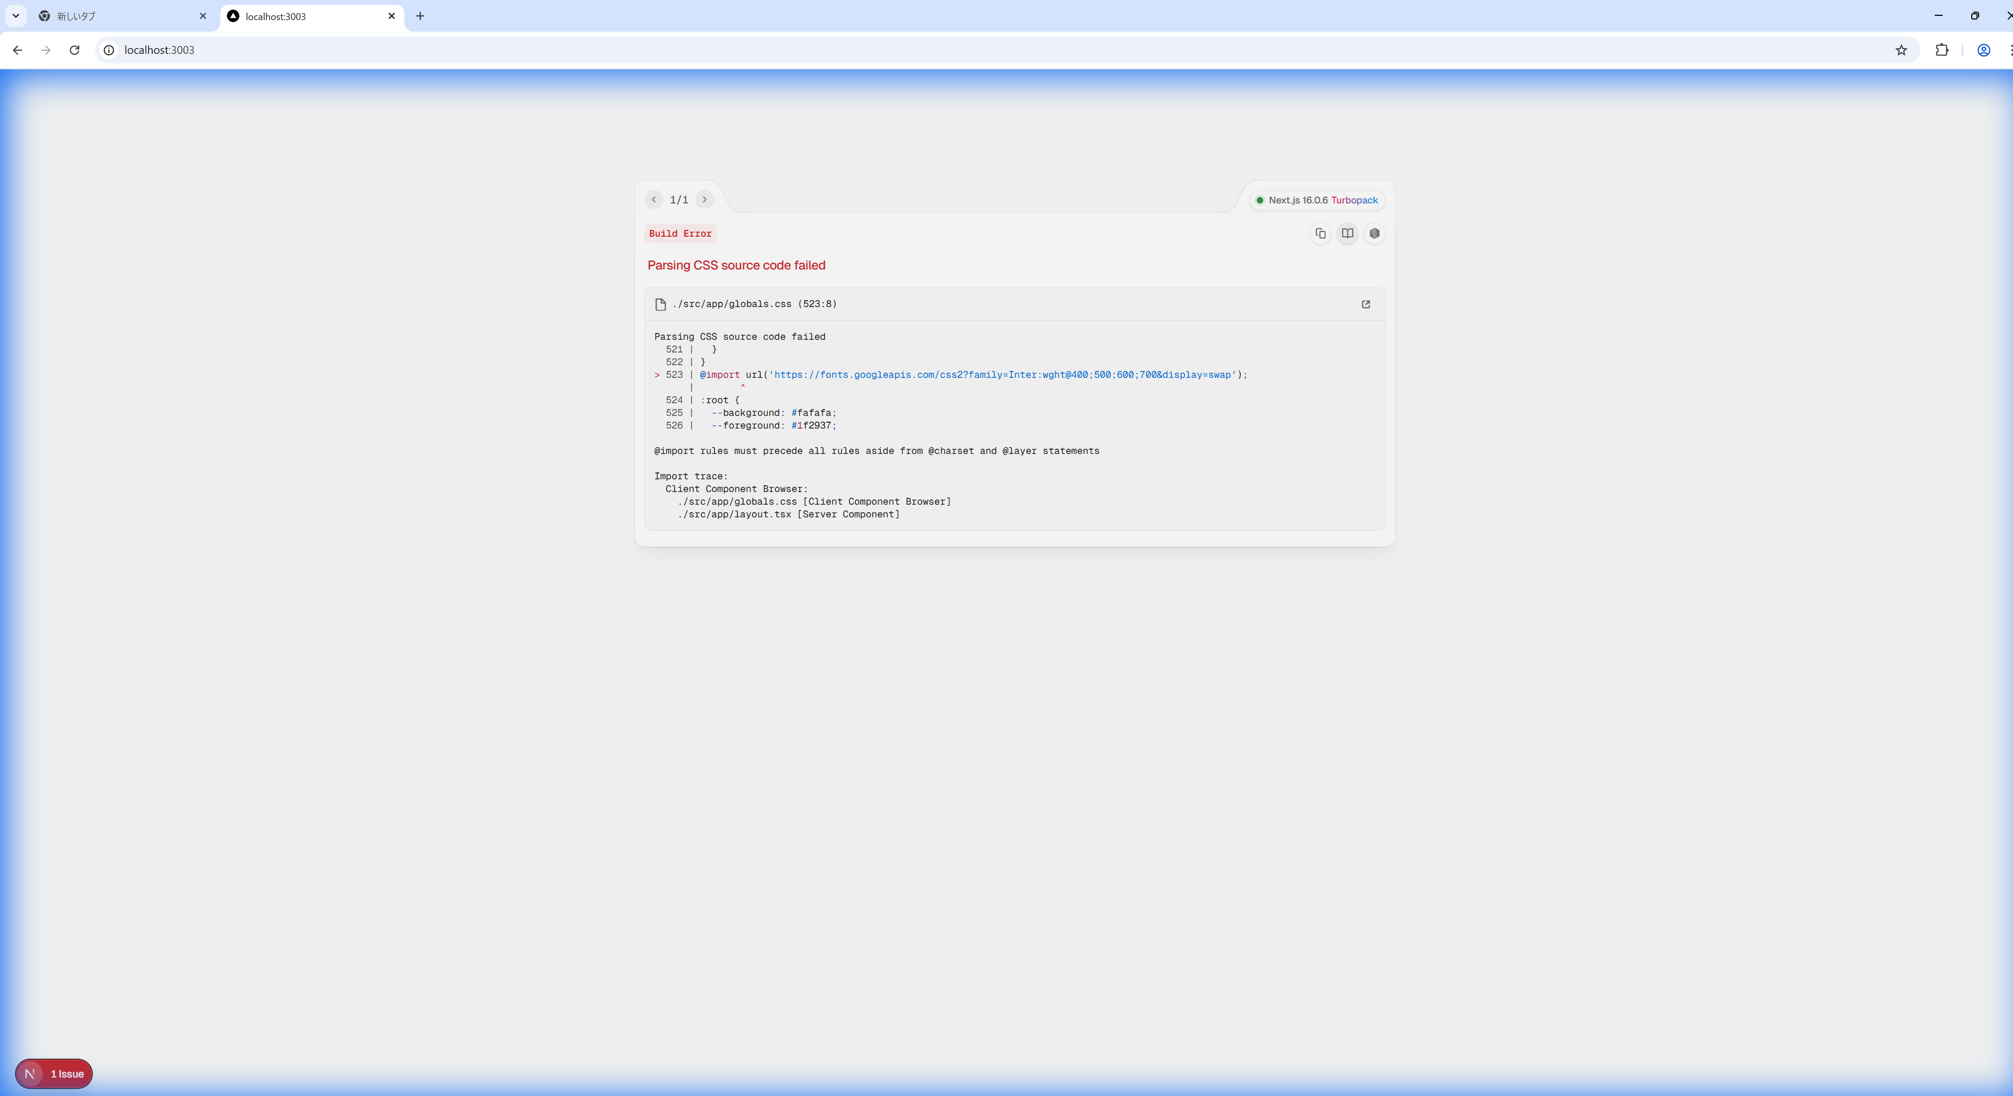Open the Chrome extensions puzzle icon
Viewport: 2013px width, 1096px height.
1941,50
